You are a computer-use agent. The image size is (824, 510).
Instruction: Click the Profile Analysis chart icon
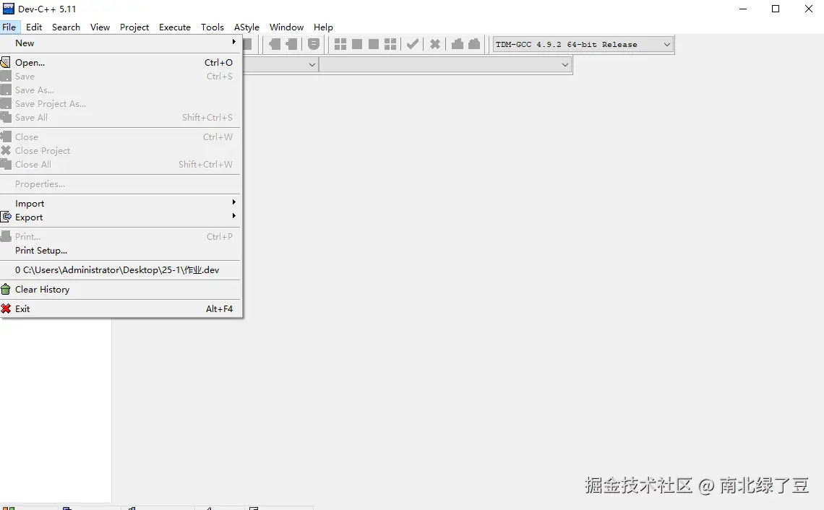[458, 44]
